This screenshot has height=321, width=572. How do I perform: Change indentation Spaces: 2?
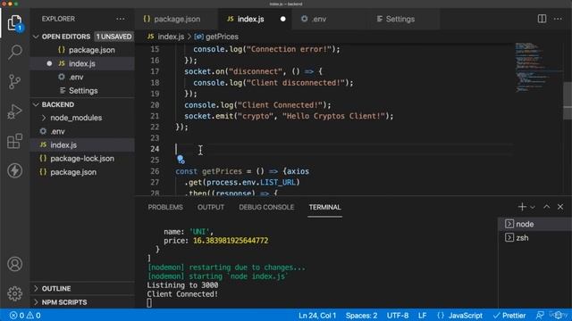coord(361,315)
